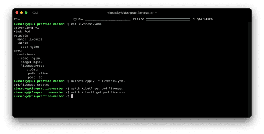This screenshot has width=264, height=134.
Task: Click the line 'labels:'
Action: (x=23, y=43)
